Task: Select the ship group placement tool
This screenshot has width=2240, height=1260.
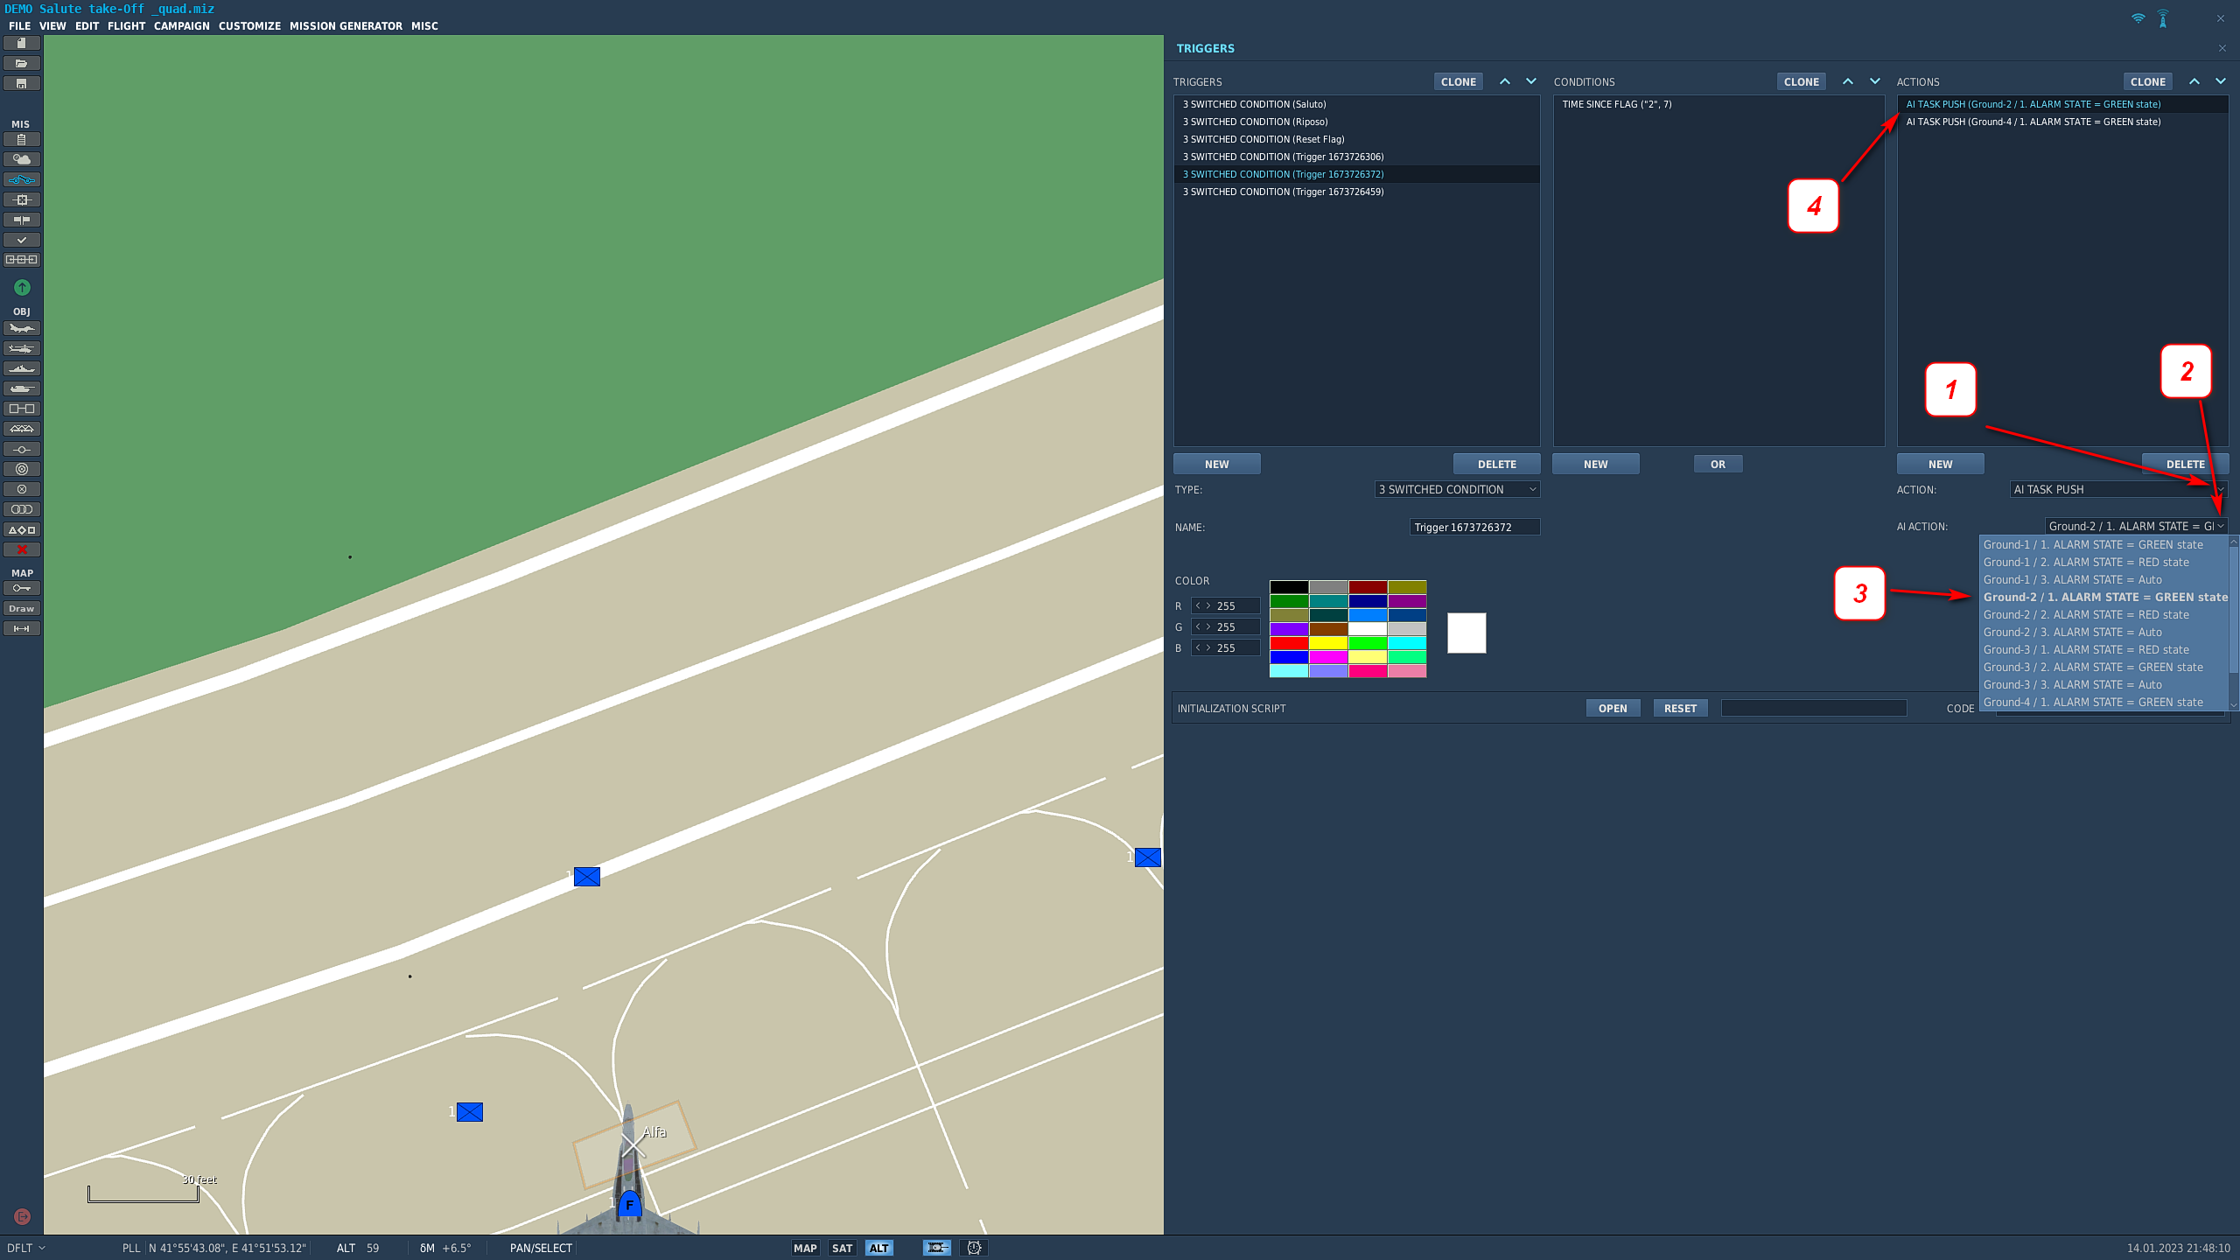Action: coord(22,369)
